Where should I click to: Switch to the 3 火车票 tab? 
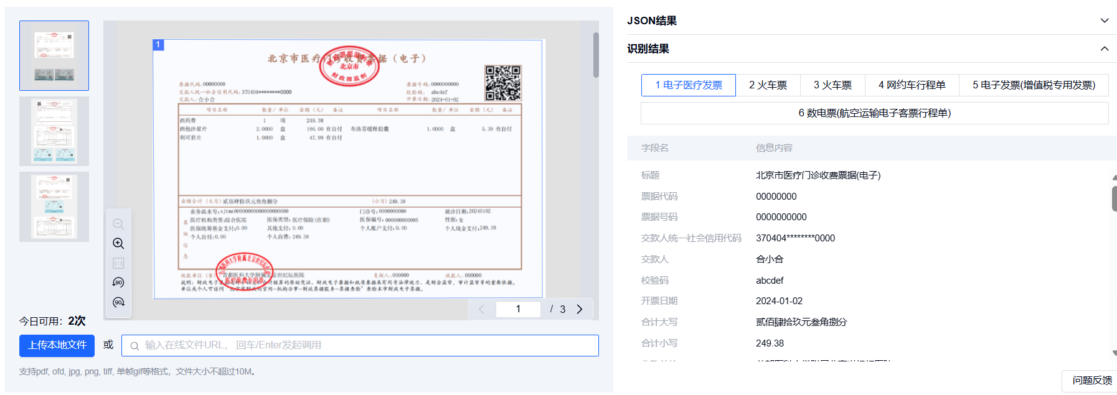832,85
